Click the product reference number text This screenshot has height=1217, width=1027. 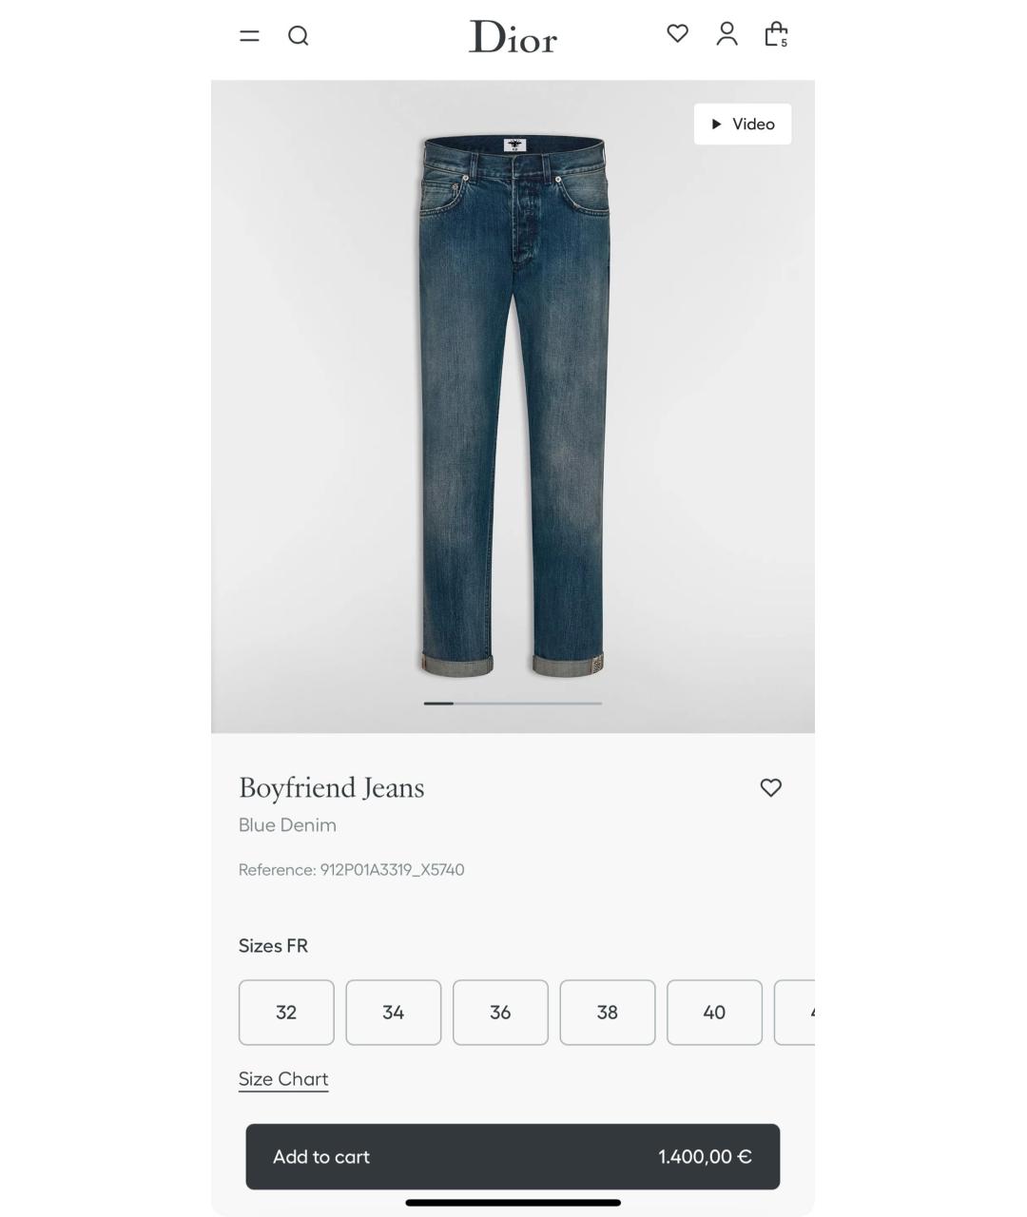(x=352, y=870)
